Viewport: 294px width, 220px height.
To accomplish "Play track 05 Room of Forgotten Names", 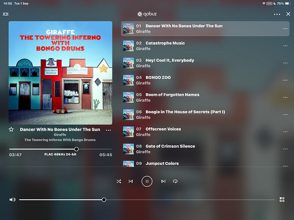I will 205,97.
